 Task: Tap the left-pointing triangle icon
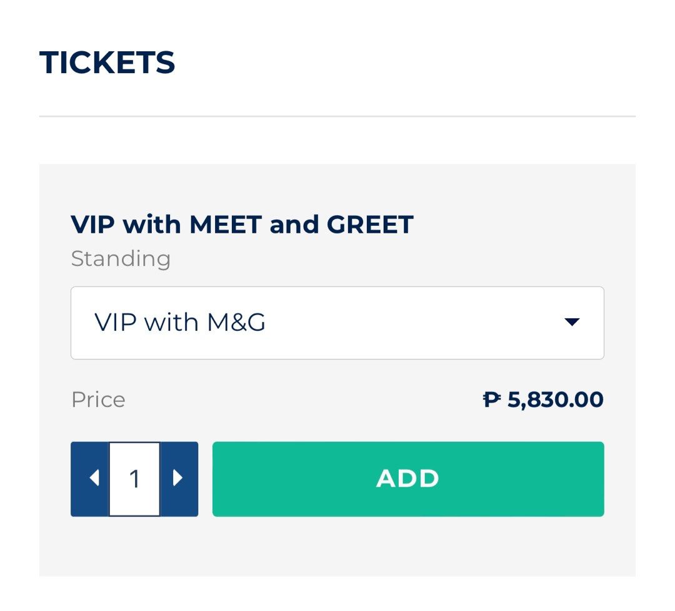coord(94,479)
